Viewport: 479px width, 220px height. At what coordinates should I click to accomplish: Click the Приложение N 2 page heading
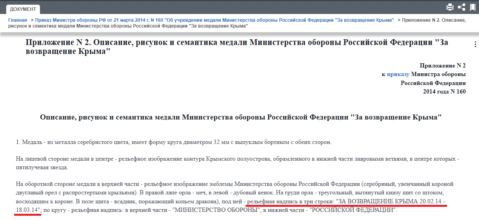(237, 47)
